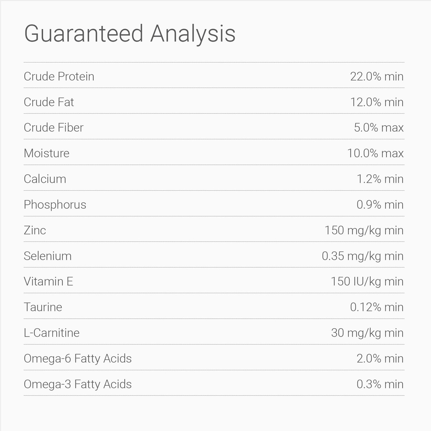Select the Taurine row label
This screenshot has width=431, height=431.
[43, 307]
